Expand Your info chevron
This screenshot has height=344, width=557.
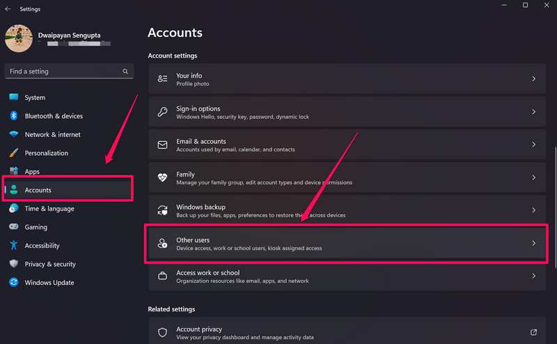533,79
